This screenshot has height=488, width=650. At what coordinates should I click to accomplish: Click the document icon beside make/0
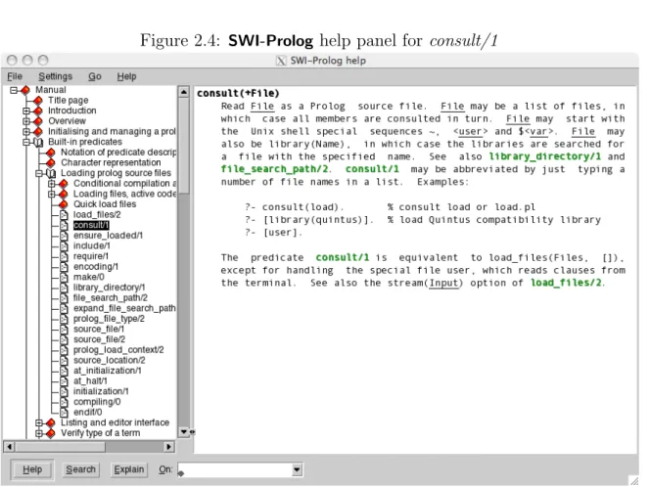(64, 277)
